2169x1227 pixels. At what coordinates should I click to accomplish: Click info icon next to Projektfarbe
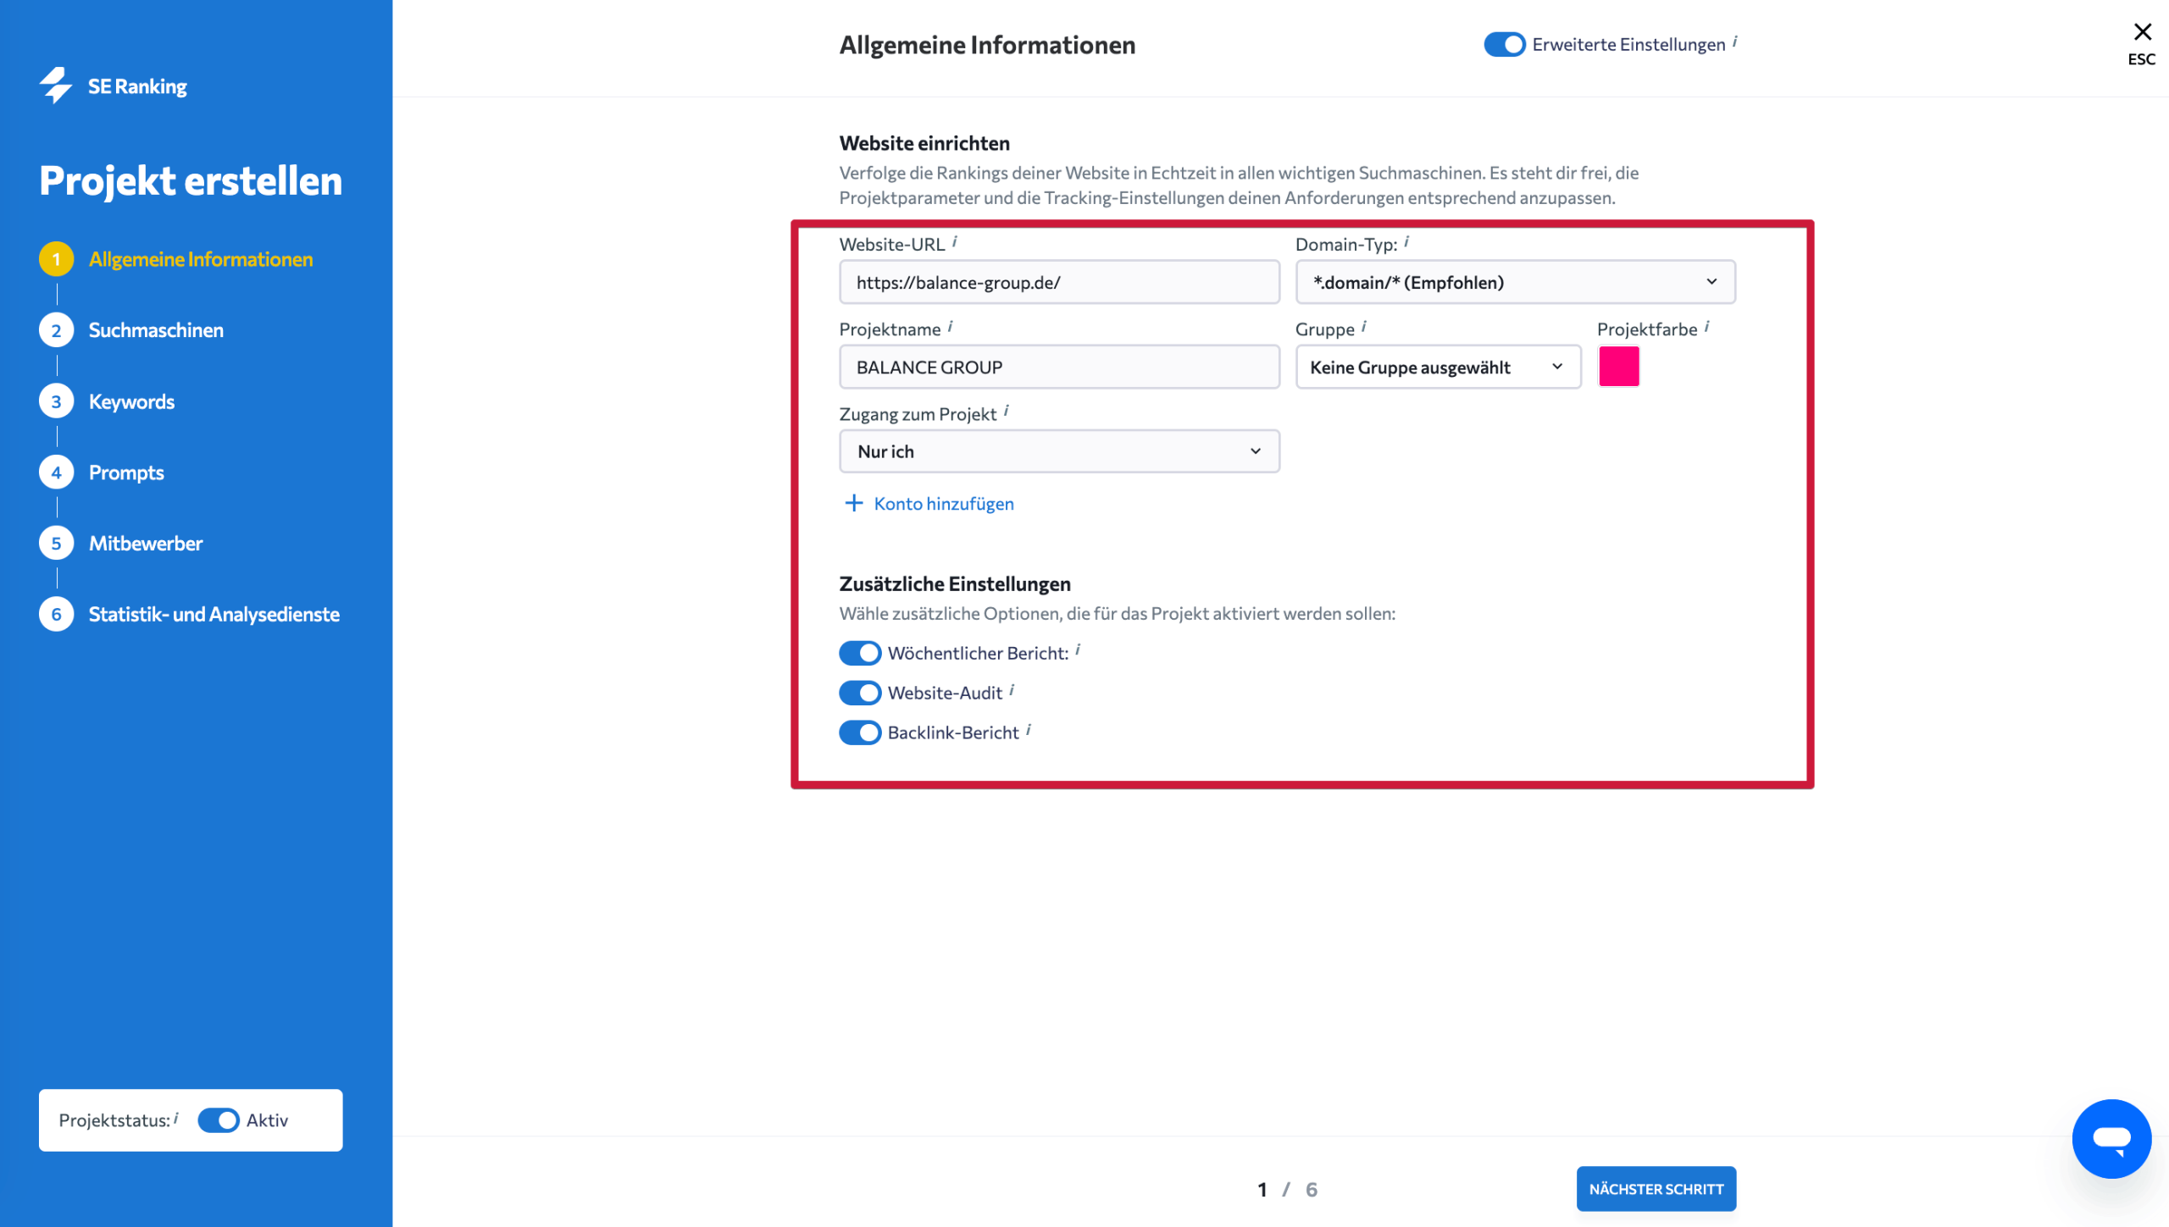pos(1707,327)
